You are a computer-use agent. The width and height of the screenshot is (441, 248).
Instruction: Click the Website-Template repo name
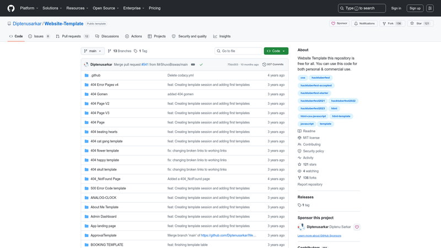pos(64,24)
